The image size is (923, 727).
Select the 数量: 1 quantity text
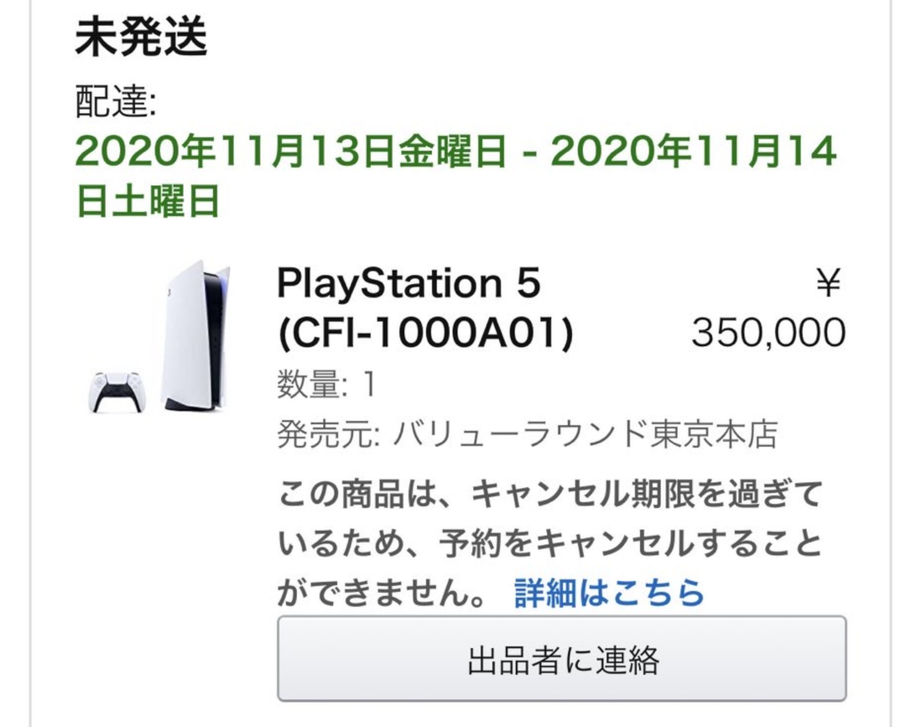pyautogui.click(x=327, y=384)
